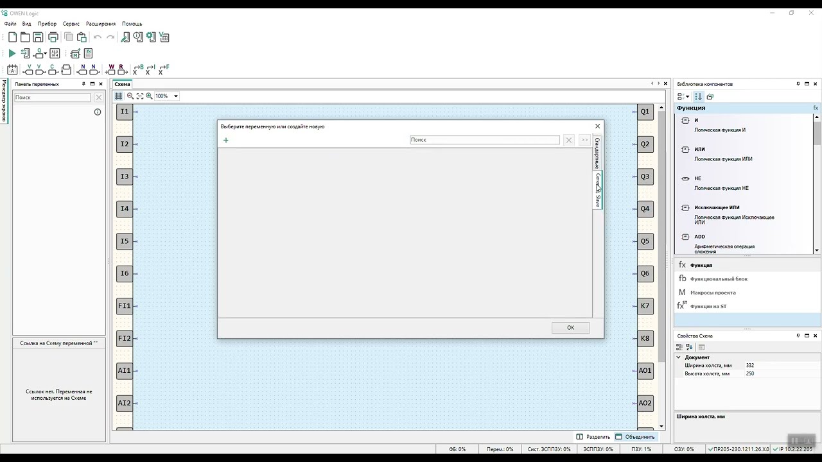Open the Вид menu

pyautogui.click(x=26, y=24)
